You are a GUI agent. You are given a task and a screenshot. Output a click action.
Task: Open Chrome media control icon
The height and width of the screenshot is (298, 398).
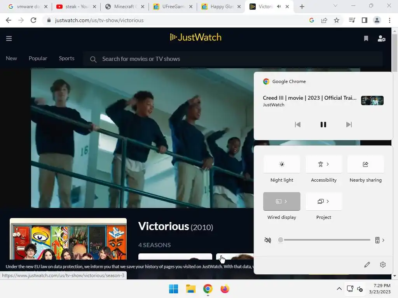(352, 20)
